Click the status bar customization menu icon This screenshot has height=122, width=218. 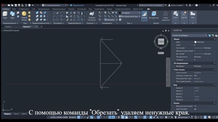point(217,117)
